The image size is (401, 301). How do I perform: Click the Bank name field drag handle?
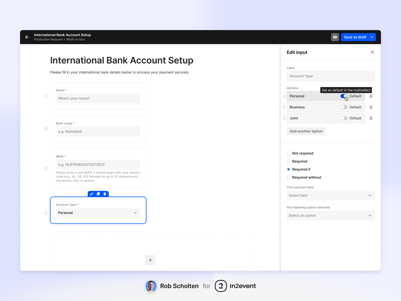[x=46, y=129]
